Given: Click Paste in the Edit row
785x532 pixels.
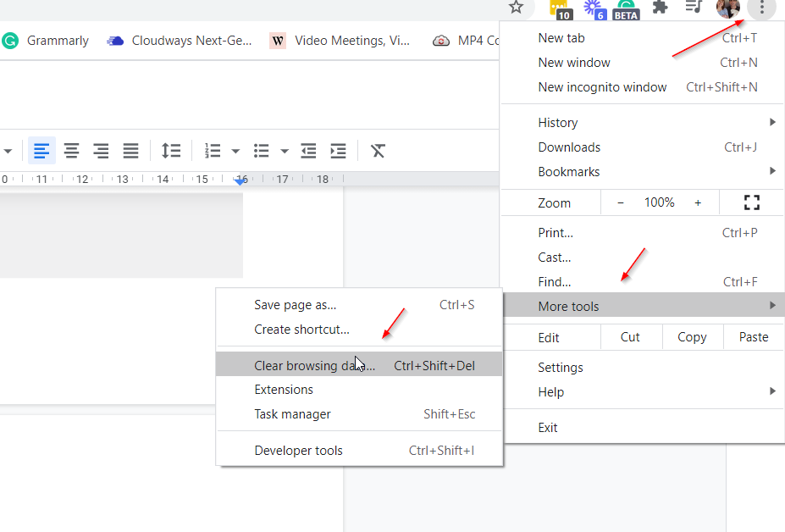Looking at the screenshot, I should point(754,337).
